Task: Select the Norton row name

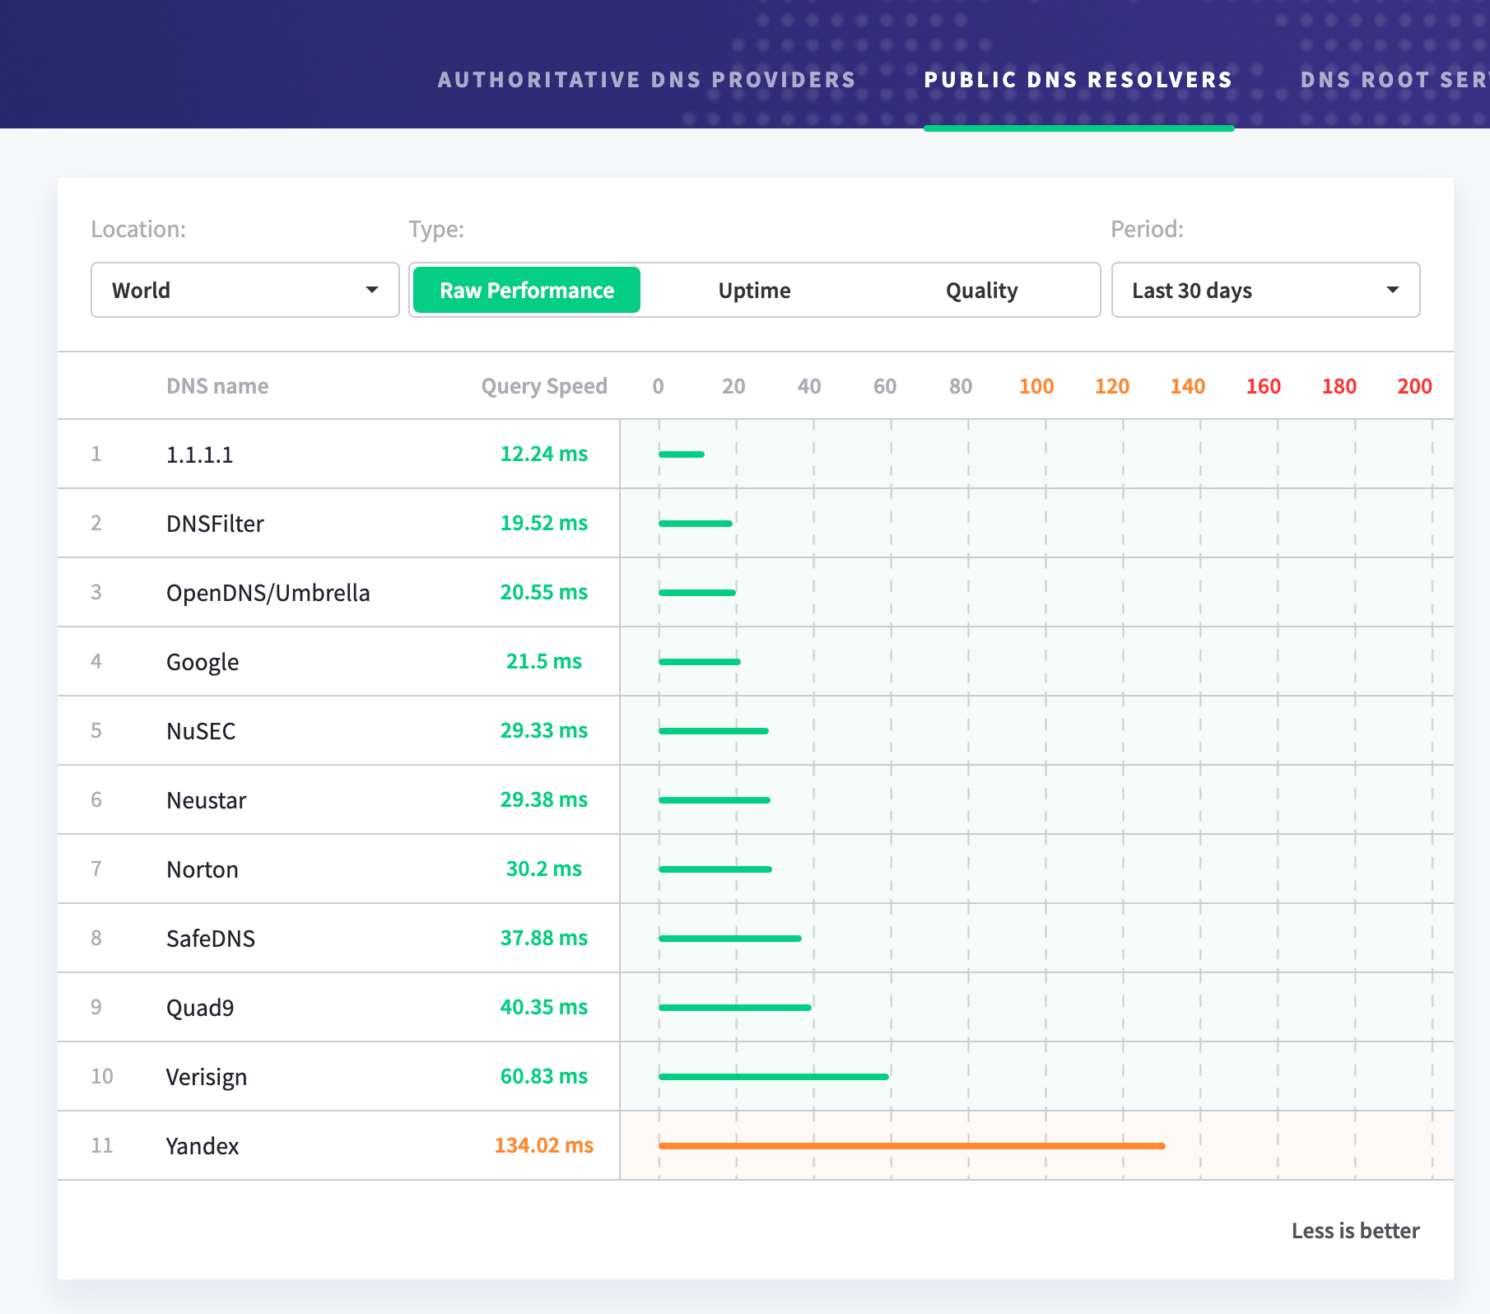Action: [x=203, y=869]
